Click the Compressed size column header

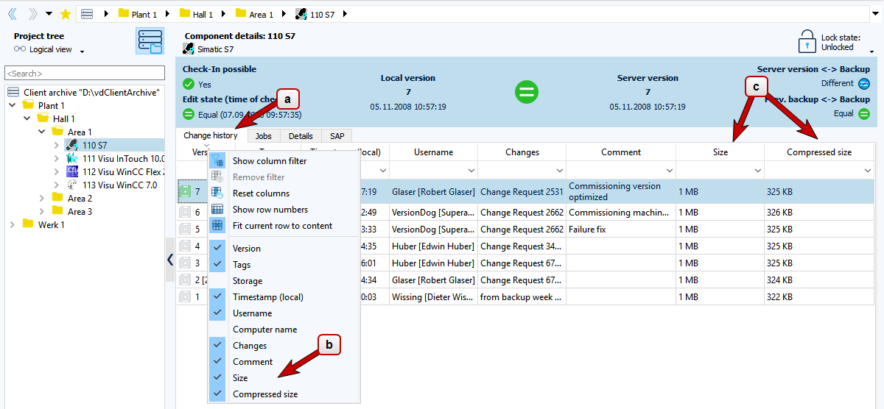818,152
